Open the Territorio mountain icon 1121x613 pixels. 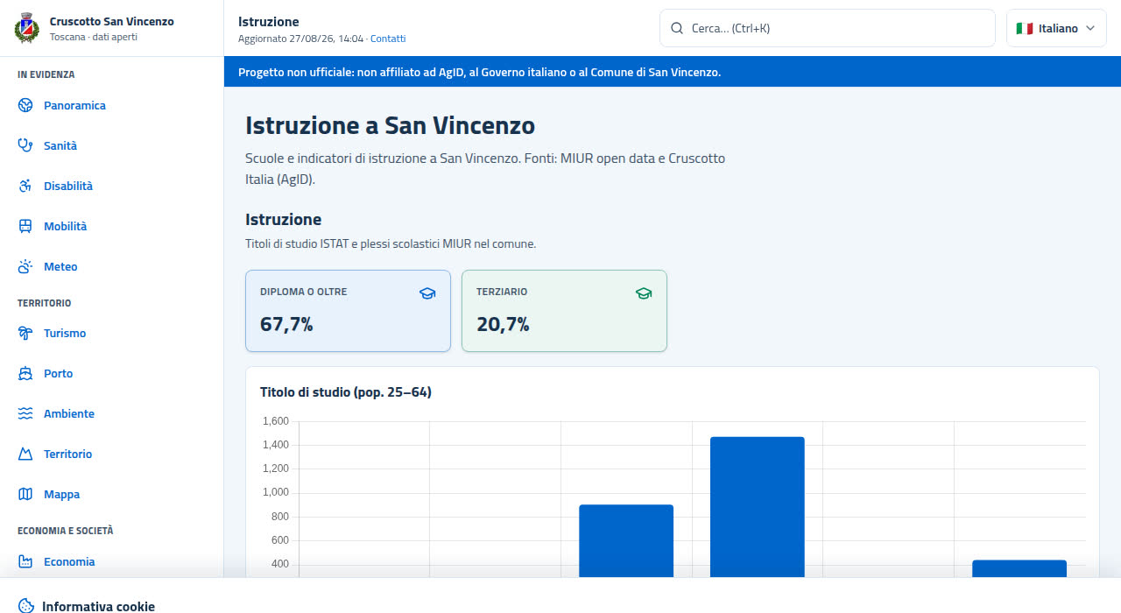tap(25, 454)
